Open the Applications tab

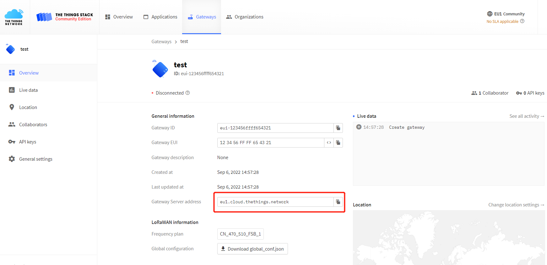click(x=160, y=17)
